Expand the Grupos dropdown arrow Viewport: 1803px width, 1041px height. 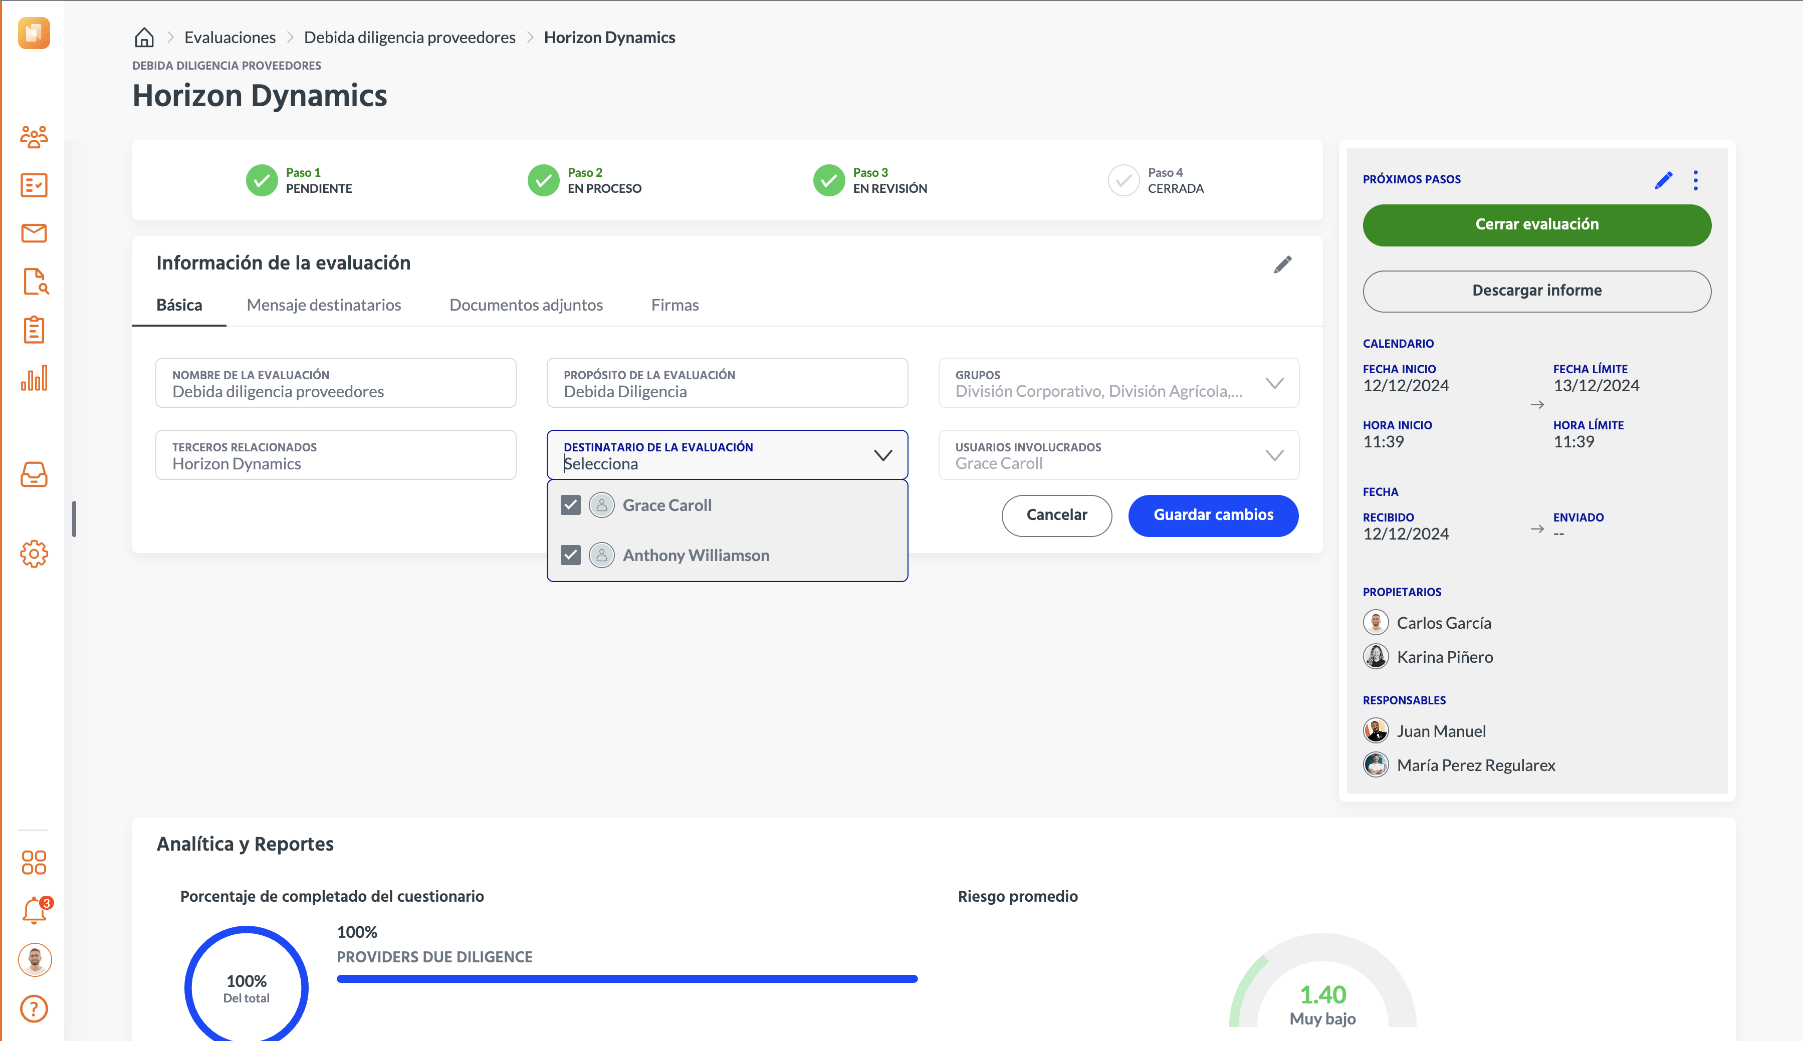[x=1274, y=383]
